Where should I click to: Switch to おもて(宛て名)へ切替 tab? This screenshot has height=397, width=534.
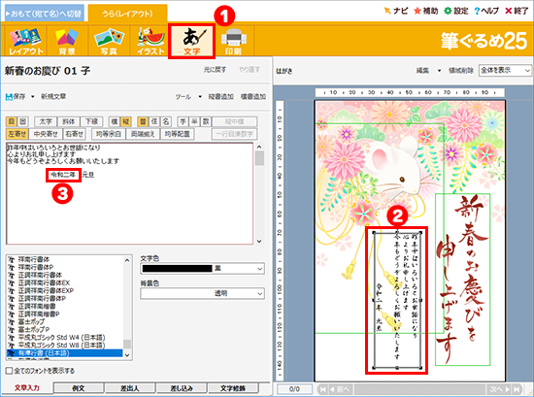(45, 14)
